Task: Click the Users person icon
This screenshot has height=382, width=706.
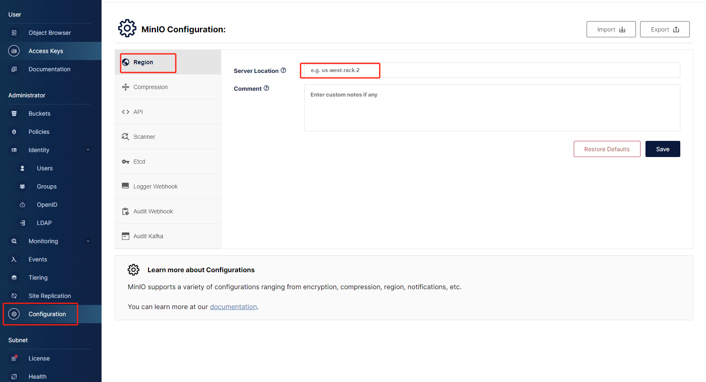Action: tap(22, 168)
